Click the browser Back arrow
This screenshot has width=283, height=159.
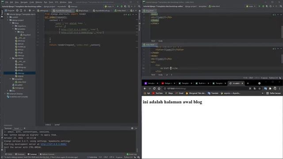[145, 88]
